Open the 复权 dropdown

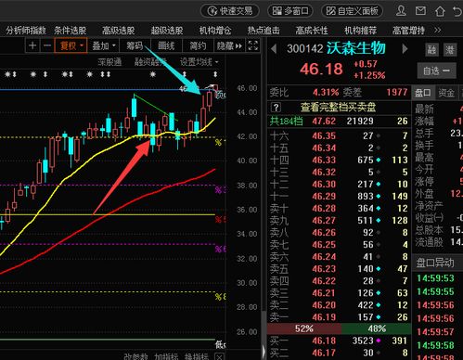pyautogui.click(x=71, y=45)
